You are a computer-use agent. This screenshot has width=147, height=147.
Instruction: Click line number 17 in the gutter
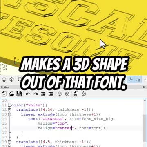[4, 133]
